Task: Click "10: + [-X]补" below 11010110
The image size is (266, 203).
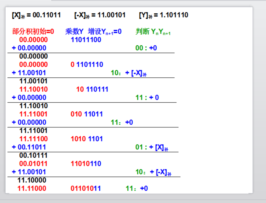Action: point(154,172)
